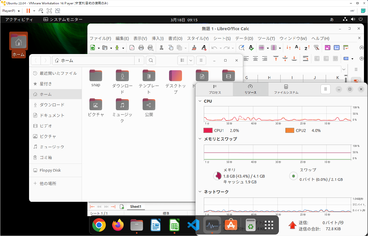Click the Sort ascending icon in Calc
This screenshot has width=368, height=236.
tap(298, 48)
